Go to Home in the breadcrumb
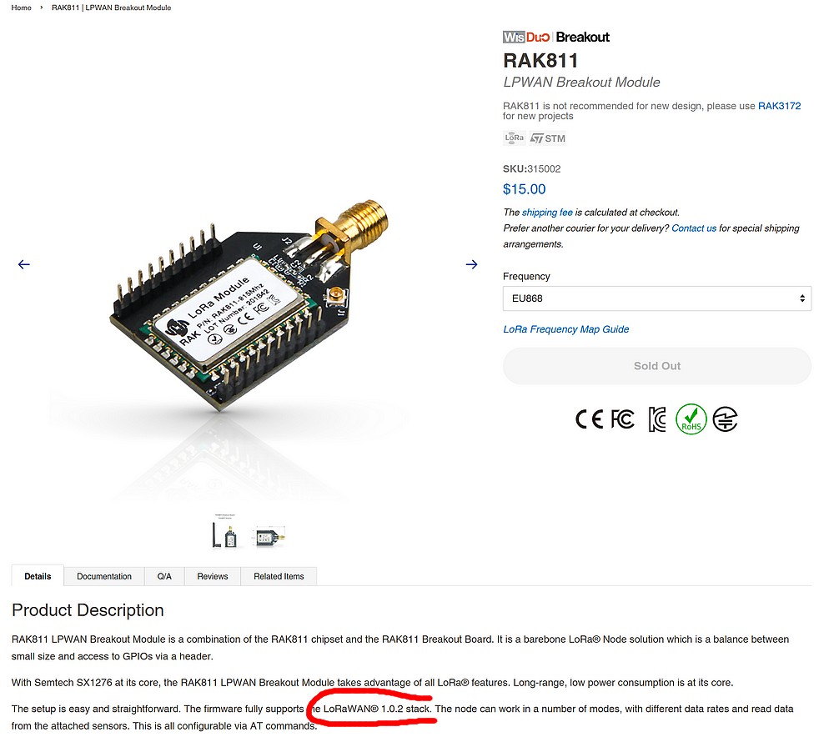Screen dimensions: 834x742 tap(22, 8)
